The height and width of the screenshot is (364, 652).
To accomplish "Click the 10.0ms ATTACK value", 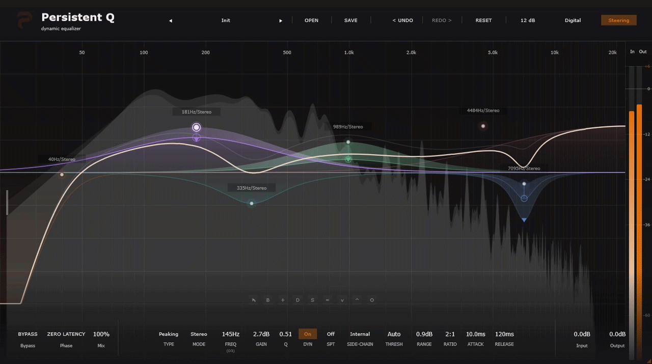I will pyautogui.click(x=475, y=334).
